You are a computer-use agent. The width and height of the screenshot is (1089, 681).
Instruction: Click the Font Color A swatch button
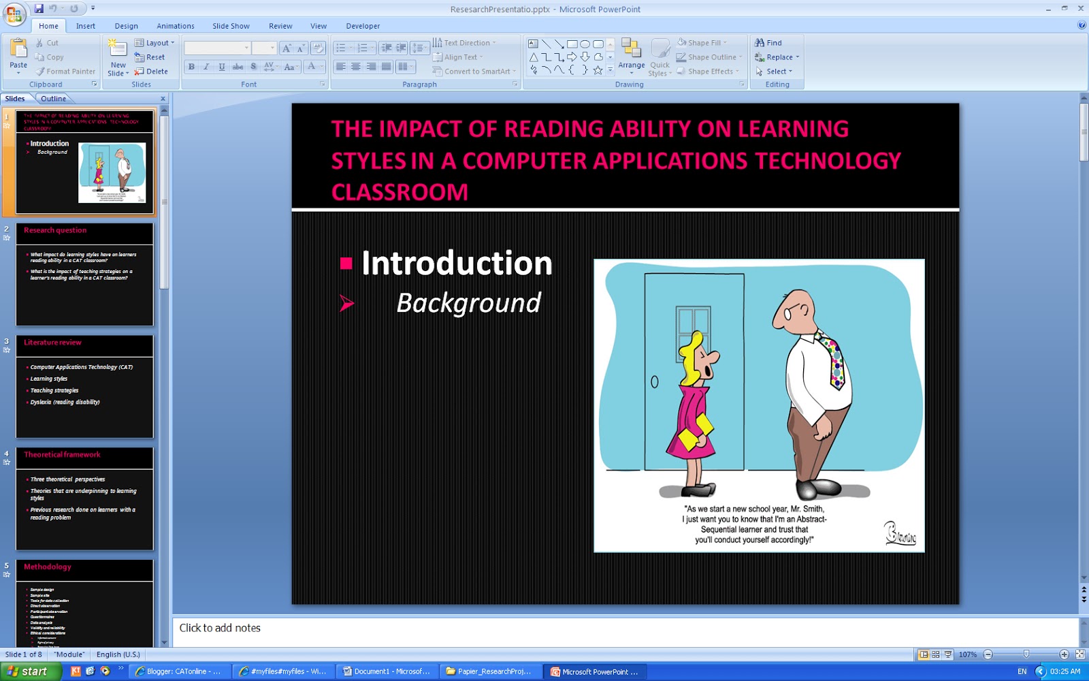pos(311,67)
